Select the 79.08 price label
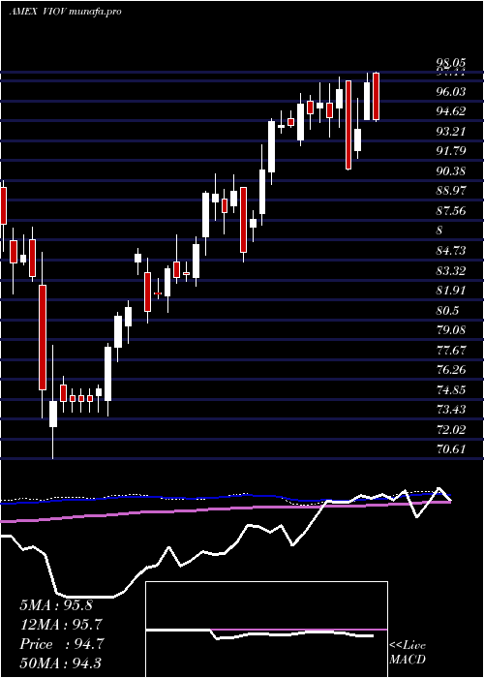Image resolution: width=484 pixels, height=678 pixels. (x=451, y=330)
